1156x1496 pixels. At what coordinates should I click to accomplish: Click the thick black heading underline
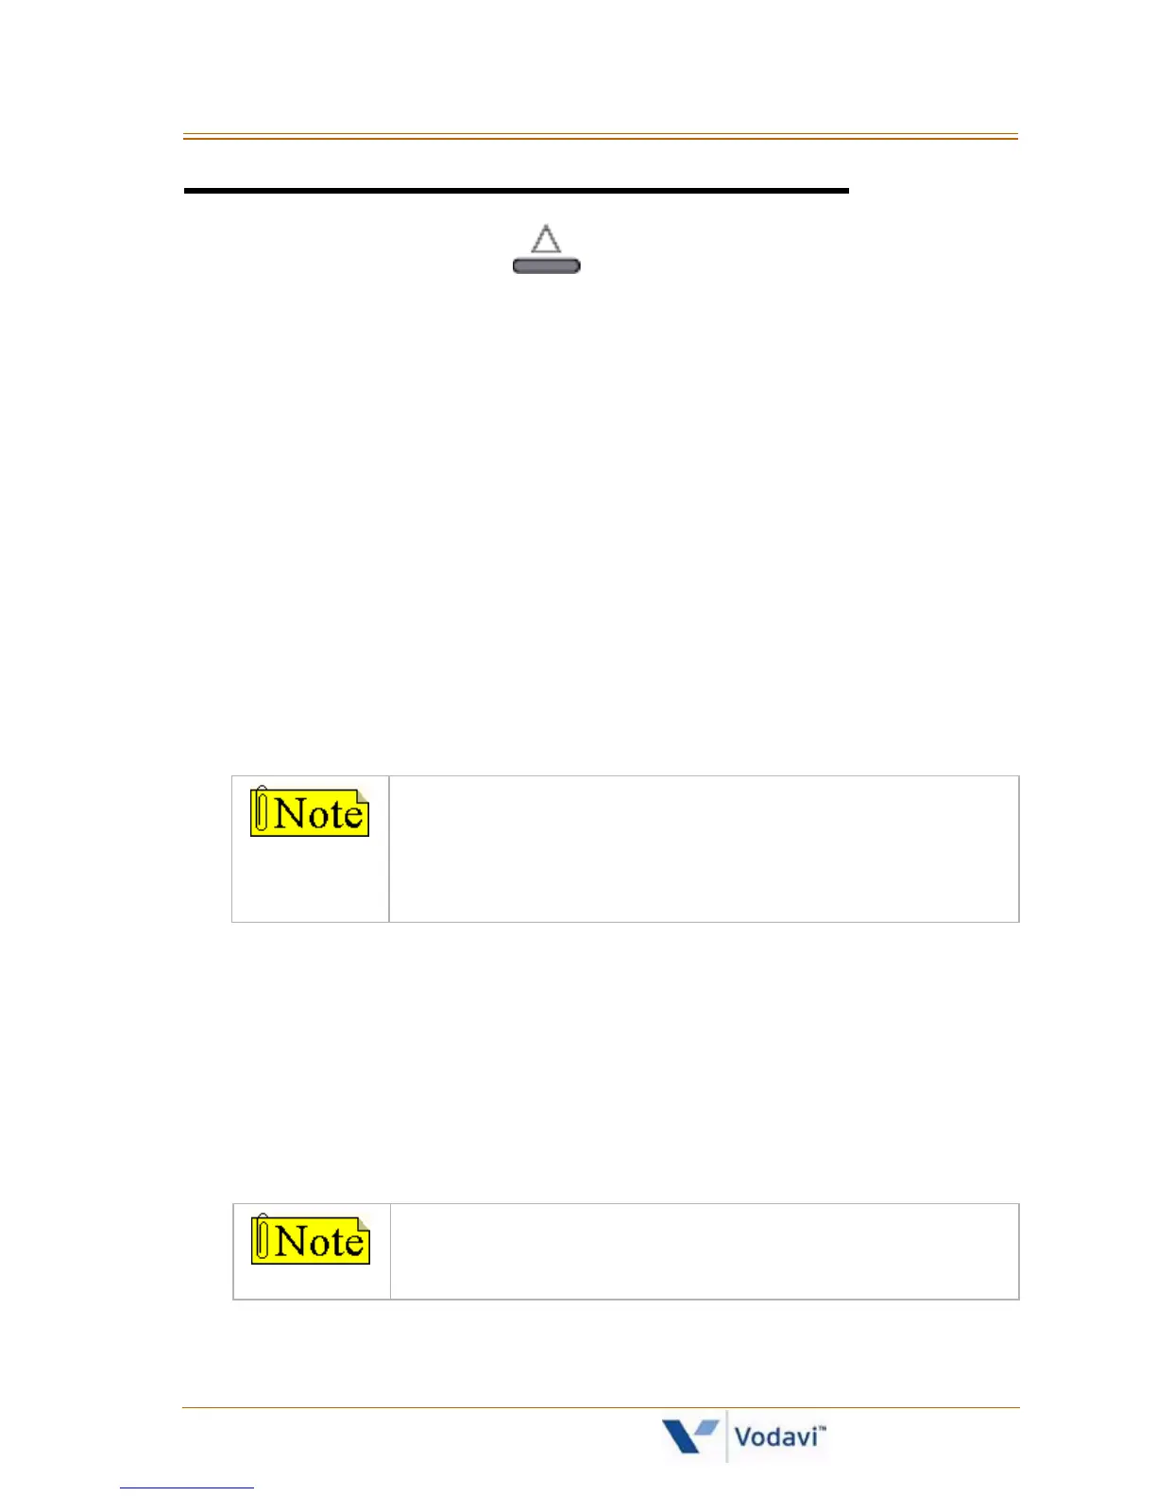pyautogui.click(x=516, y=191)
